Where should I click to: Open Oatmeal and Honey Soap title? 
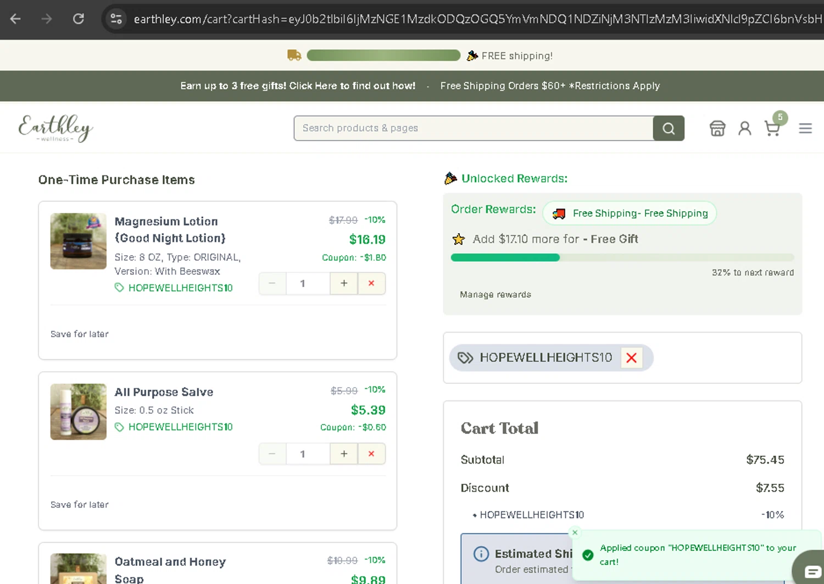point(170,570)
